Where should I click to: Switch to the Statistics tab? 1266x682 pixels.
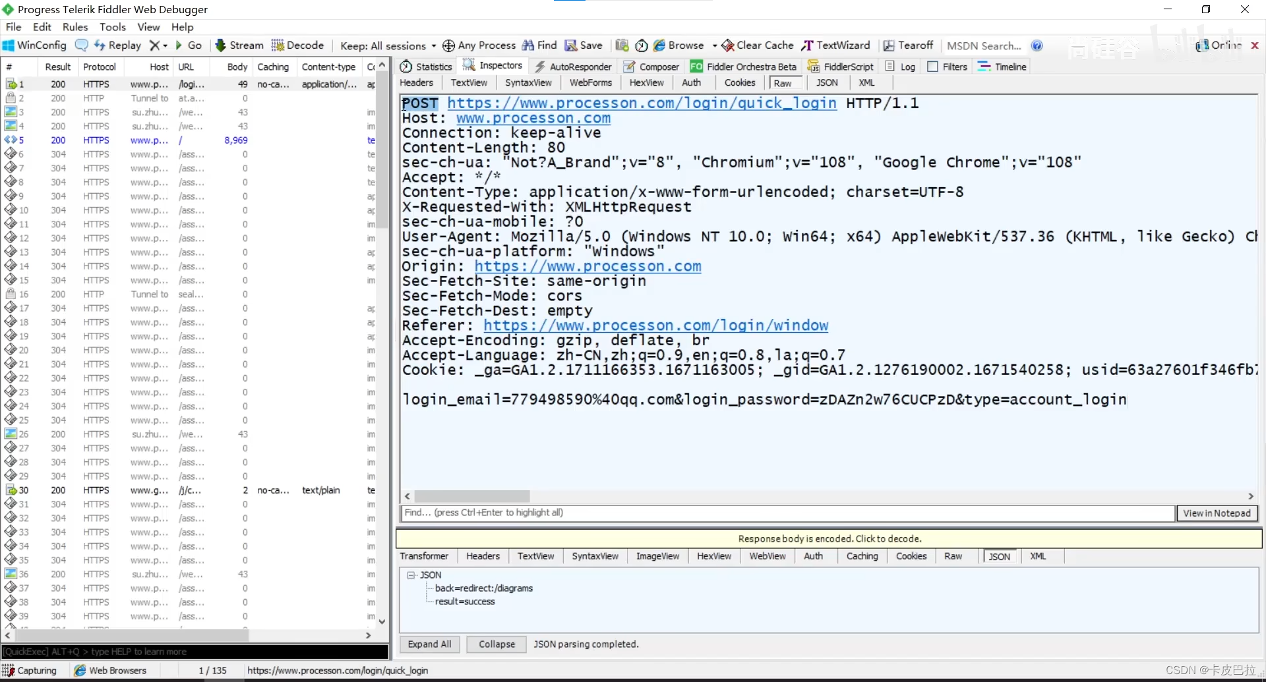coord(426,67)
